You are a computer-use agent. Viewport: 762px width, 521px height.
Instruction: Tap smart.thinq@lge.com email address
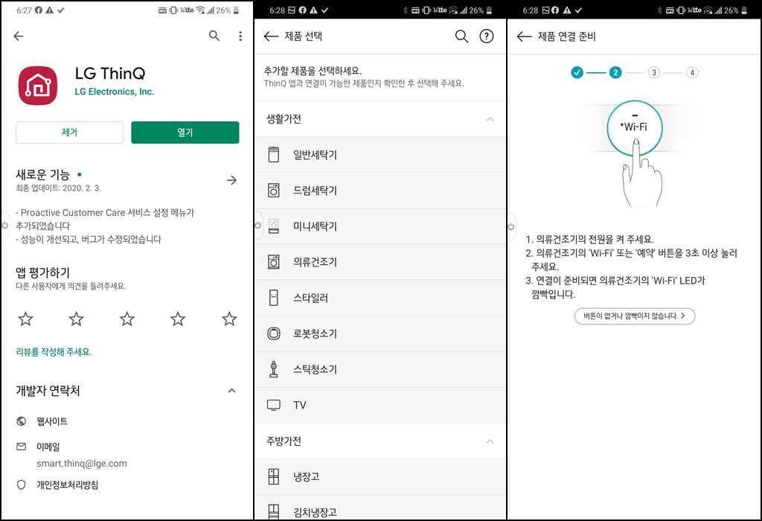[x=82, y=464]
